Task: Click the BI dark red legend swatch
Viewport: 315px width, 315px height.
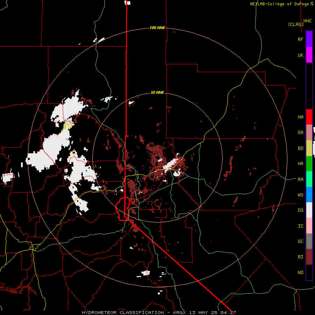Action: (x=309, y=257)
